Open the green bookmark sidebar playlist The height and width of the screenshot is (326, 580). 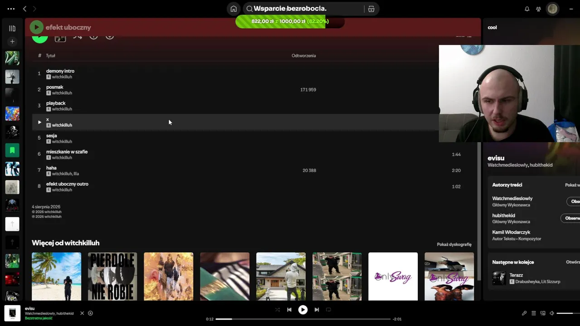click(x=12, y=150)
